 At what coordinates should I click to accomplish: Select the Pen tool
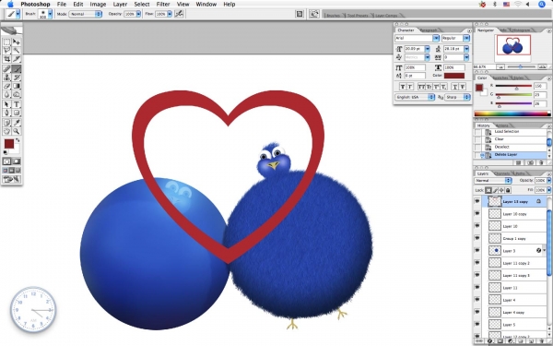click(x=6, y=113)
